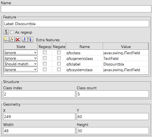Select the qfs:systemclass name cell
Image resolution: width=152 pixels, height=137 pixels.
[85, 69]
